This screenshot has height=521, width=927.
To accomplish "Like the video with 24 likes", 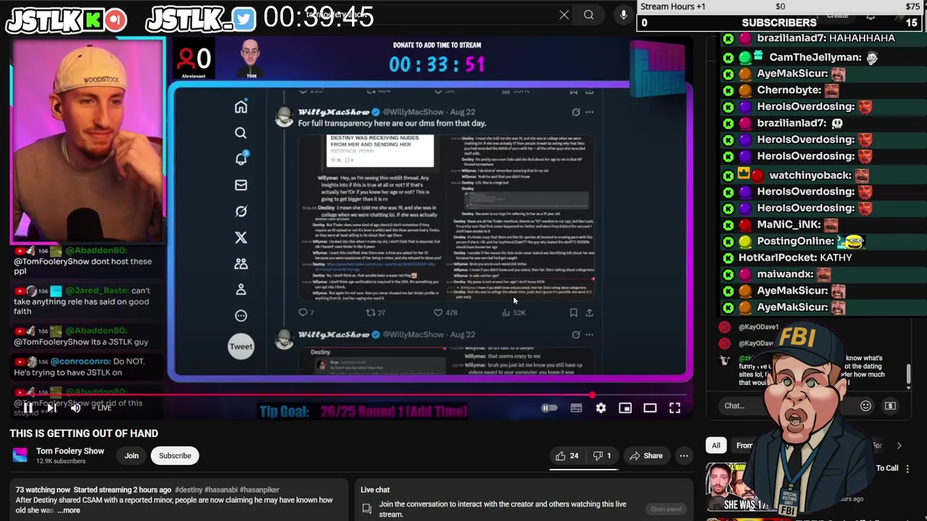I will (x=566, y=456).
